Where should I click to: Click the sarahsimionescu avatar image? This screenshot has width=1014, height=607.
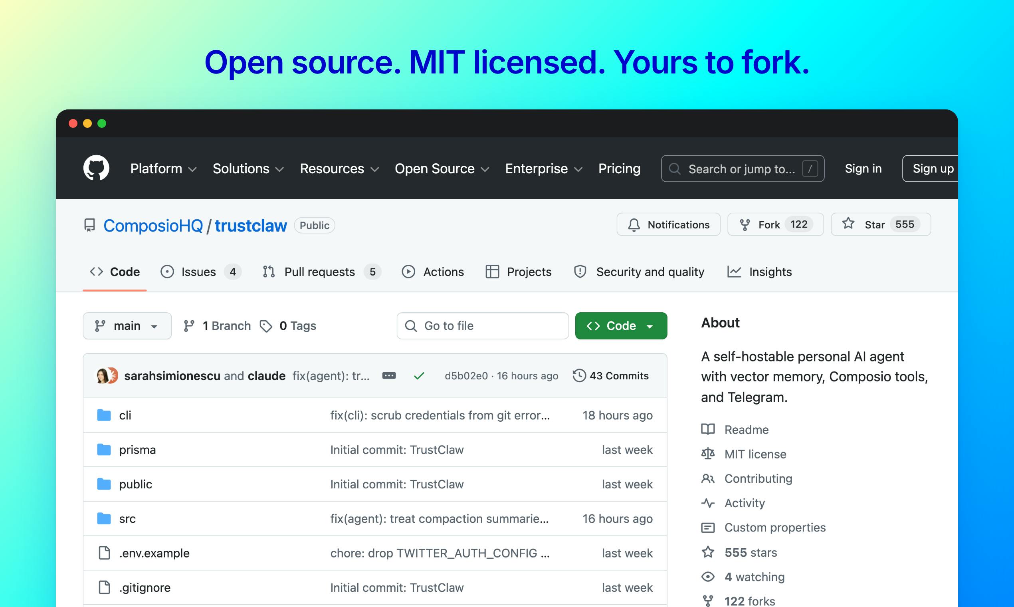102,375
